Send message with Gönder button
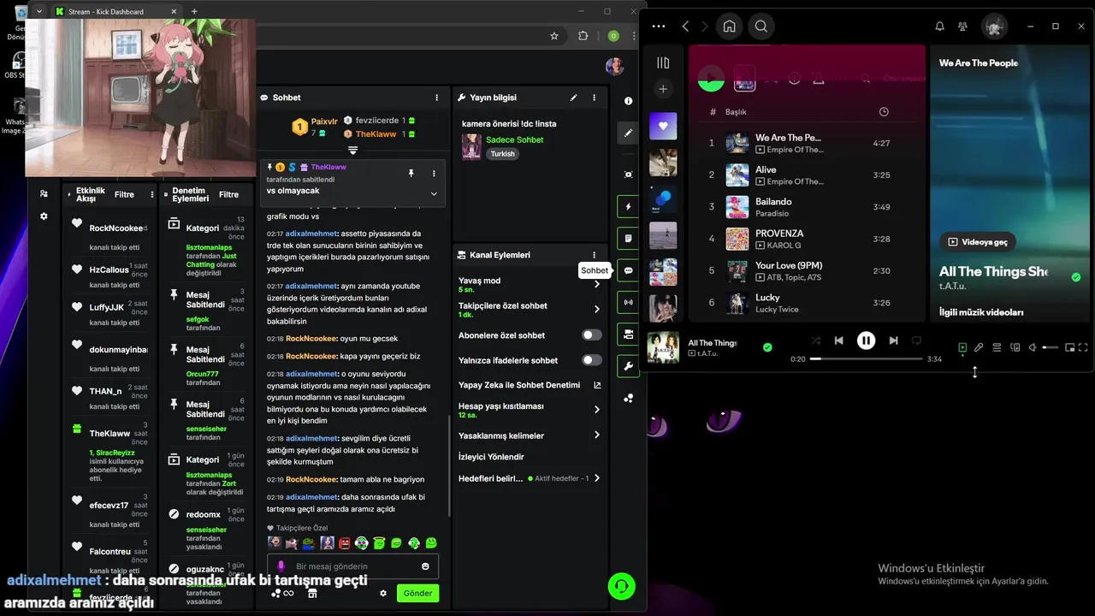Screen dimensions: 1095x616 click(418, 593)
